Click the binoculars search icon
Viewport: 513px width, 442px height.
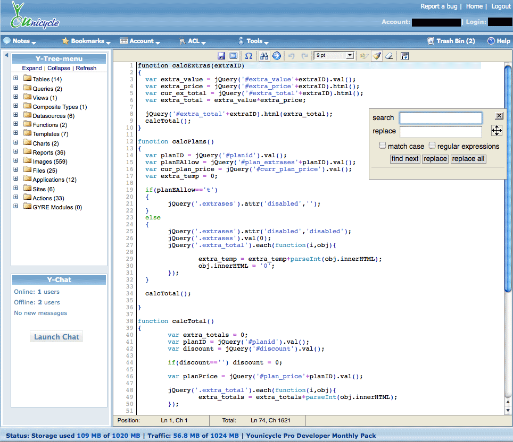point(264,56)
